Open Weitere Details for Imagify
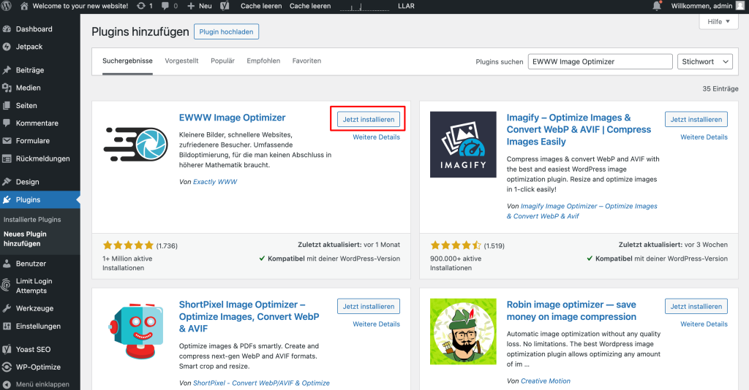749x390 pixels. [704, 137]
